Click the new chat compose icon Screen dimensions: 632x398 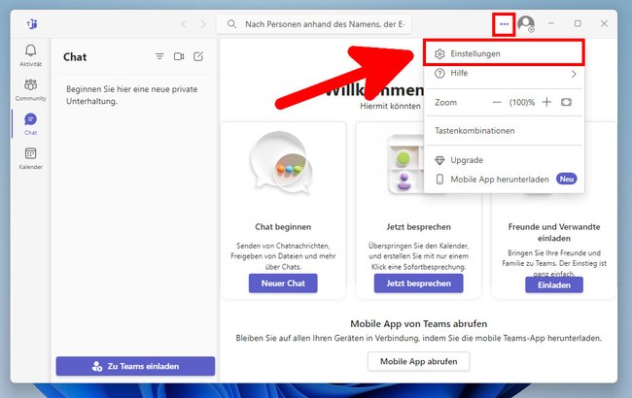coord(198,56)
